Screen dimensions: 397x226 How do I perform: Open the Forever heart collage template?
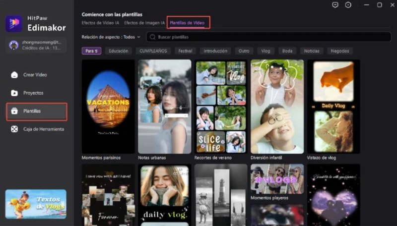pos(108,195)
